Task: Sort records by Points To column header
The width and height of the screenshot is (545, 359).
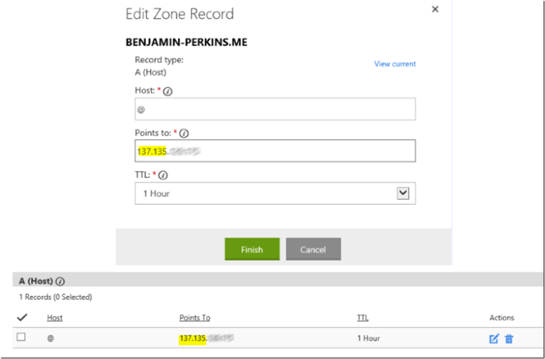Action: coord(194,318)
